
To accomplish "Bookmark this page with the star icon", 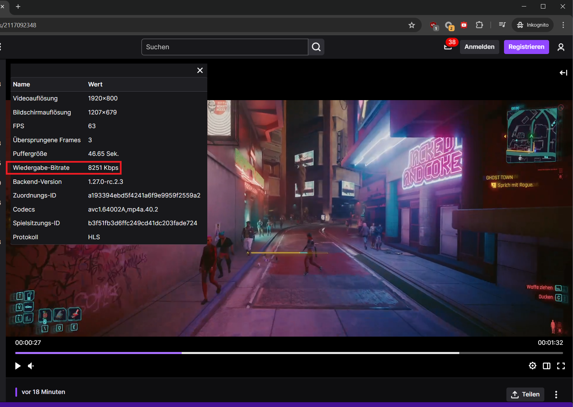I will tap(412, 25).
